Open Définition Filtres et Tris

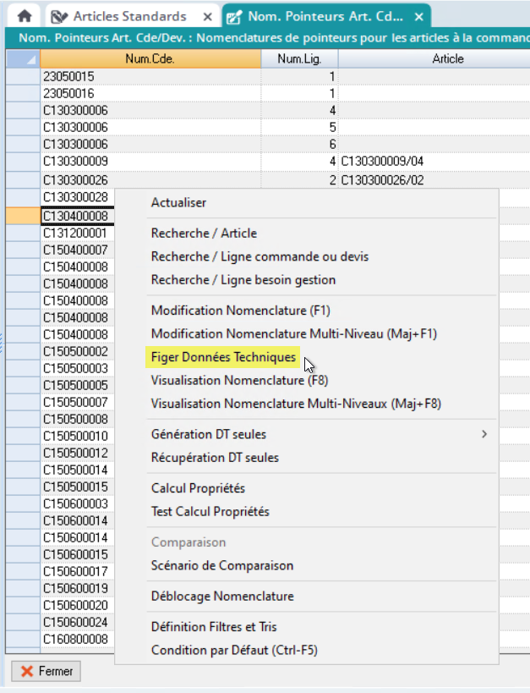[x=214, y=627]
